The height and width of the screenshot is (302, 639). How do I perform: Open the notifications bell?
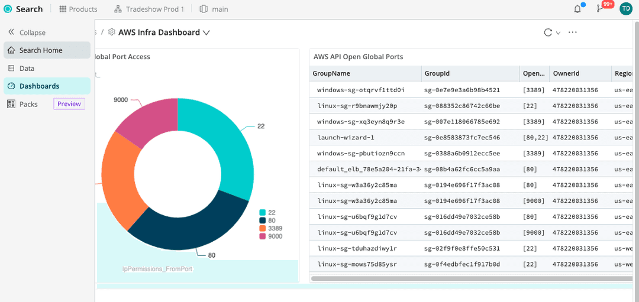(577, 9)
